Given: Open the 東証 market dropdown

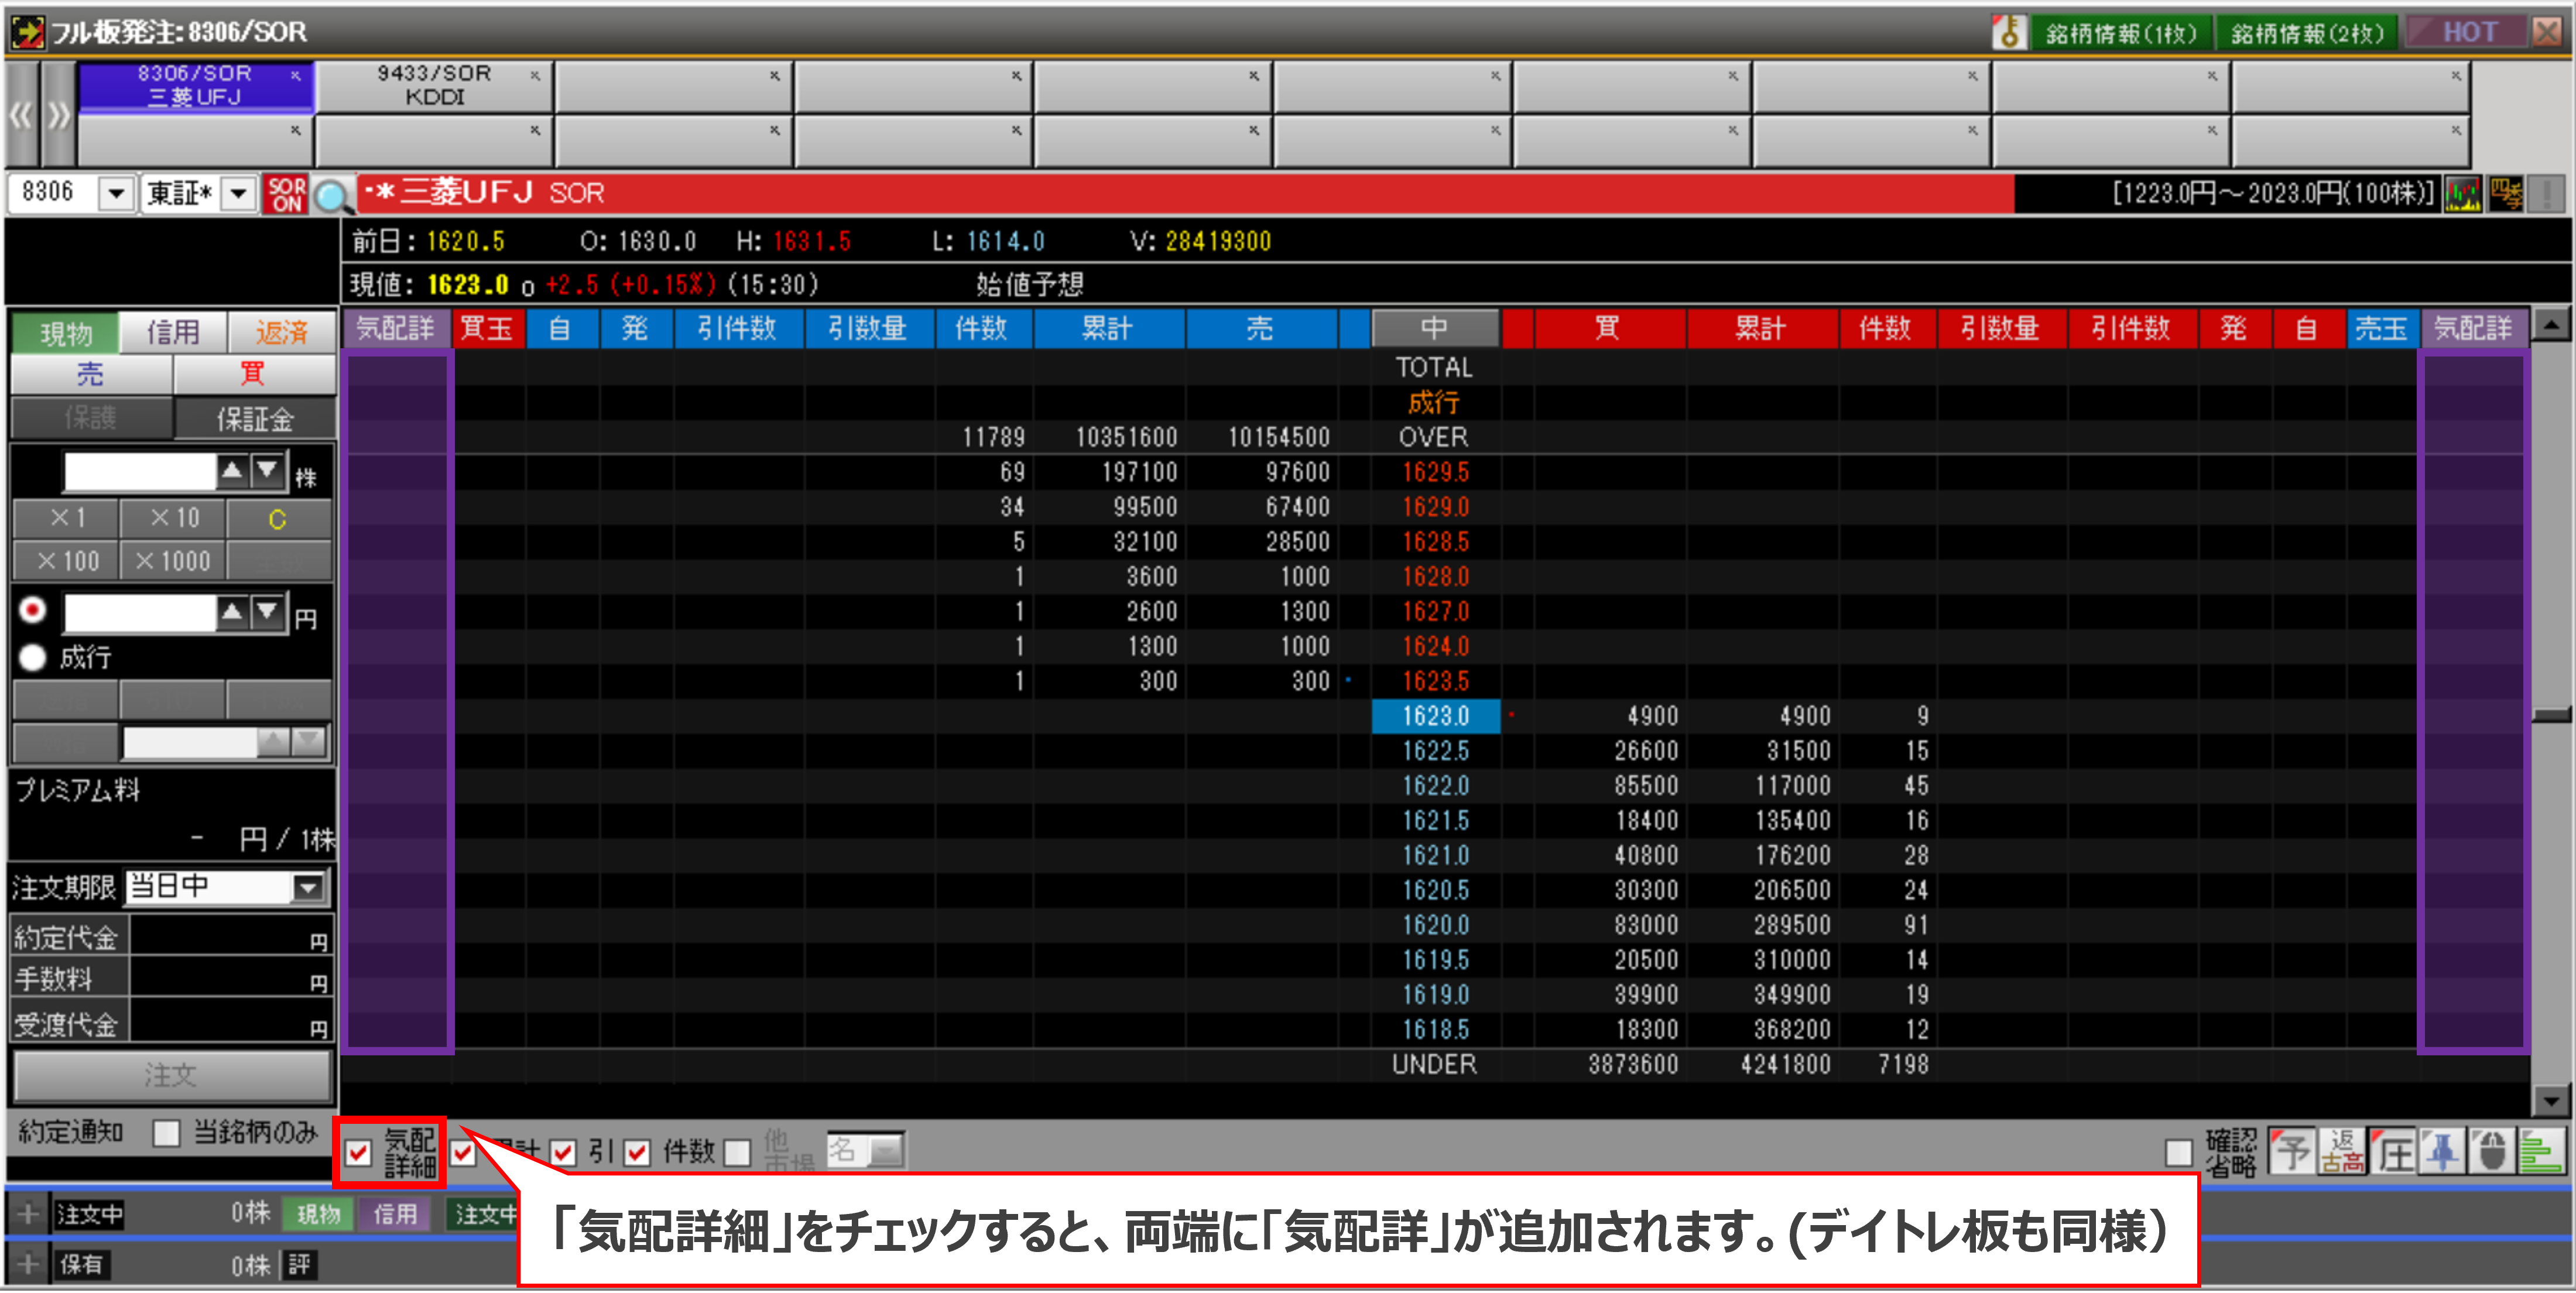Looking at the screenshot, I should tap(239, 193).
